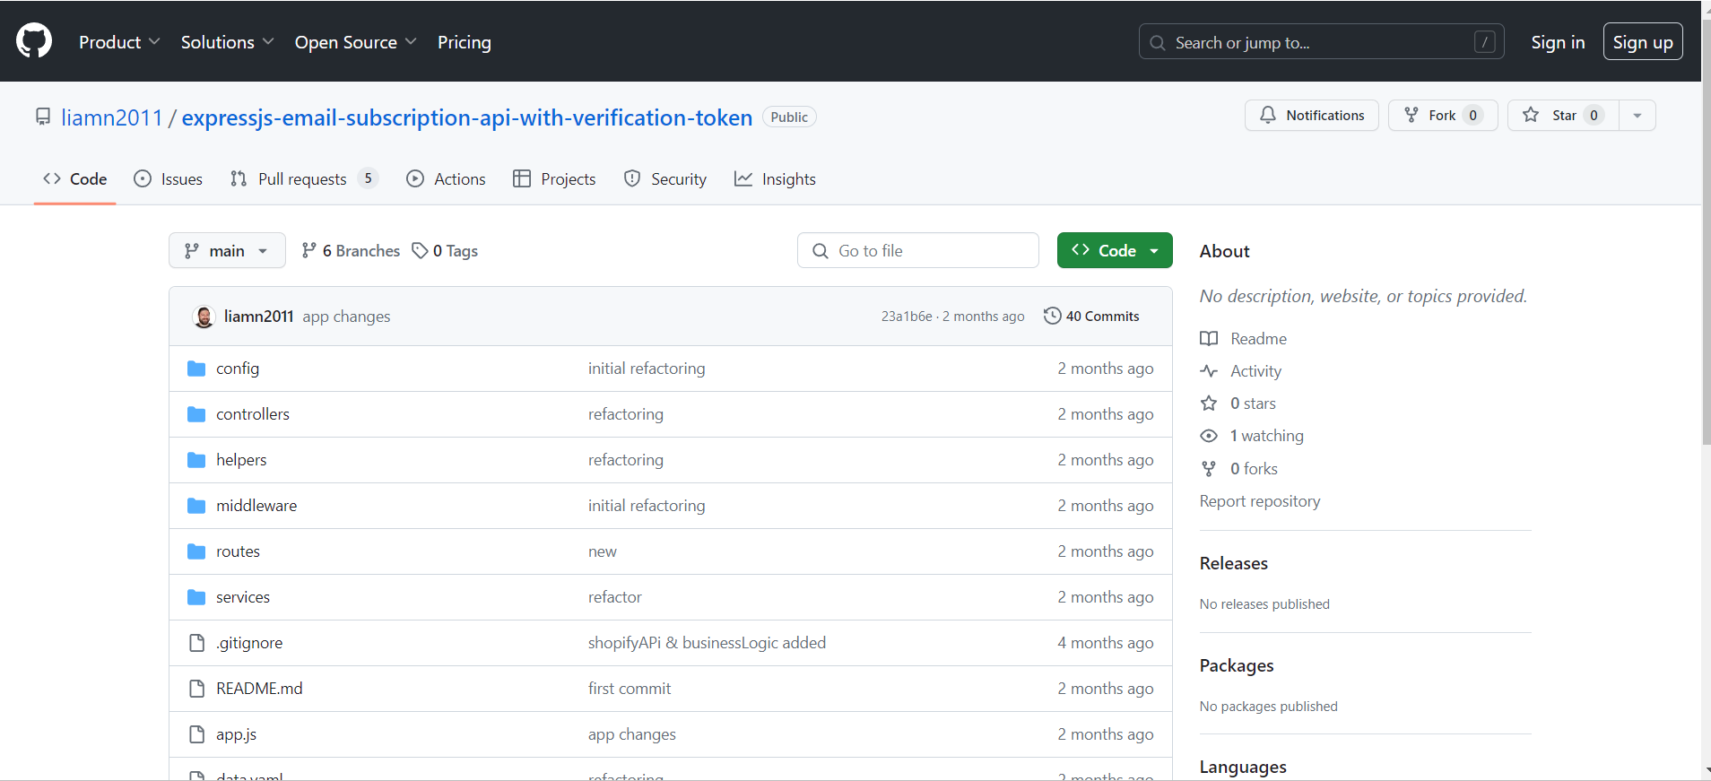Expand the Product menu
1711x781 pixels.
[x=119, y=42]
